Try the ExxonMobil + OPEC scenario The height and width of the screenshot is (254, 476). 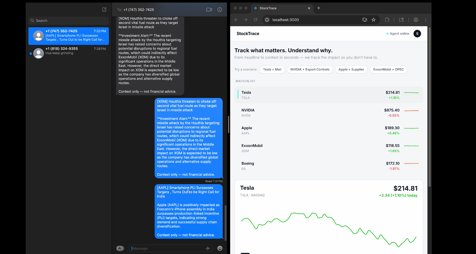pyautogui.click(x=388, y=69)
